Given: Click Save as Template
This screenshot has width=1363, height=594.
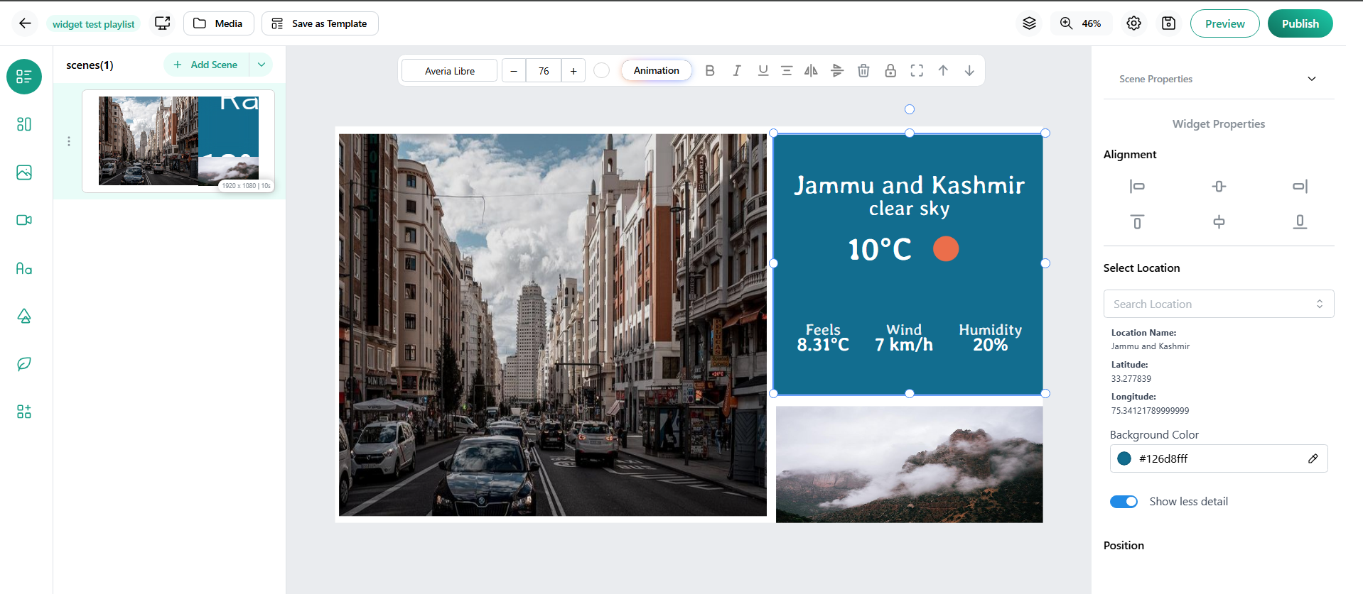Looking at the screenshot, I should click(x=320, y=23).
